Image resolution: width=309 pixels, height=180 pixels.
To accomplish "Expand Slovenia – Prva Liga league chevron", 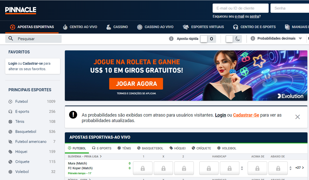I will pyautogui.click(x=101, y=156).
